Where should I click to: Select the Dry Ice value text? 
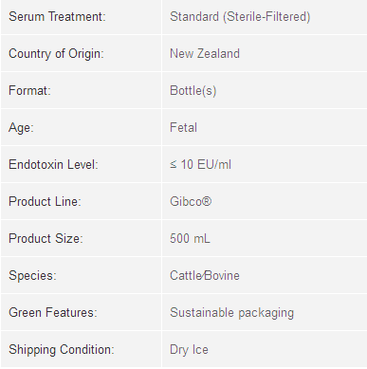(189, 350)
